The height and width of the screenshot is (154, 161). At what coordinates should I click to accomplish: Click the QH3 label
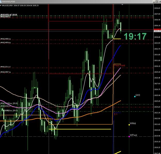pyautogui.click(x=138, y=95)
